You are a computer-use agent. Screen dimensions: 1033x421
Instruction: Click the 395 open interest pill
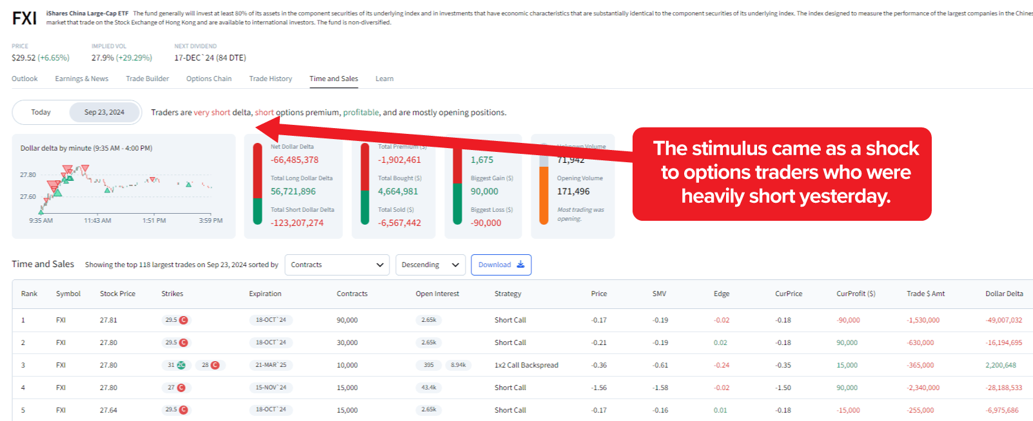(x=429, y=365)
